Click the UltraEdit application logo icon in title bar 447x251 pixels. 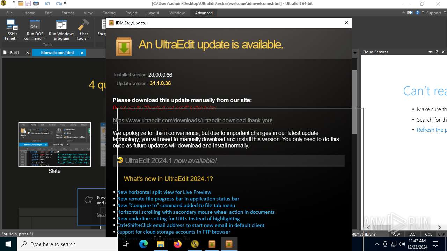(4, 4)
